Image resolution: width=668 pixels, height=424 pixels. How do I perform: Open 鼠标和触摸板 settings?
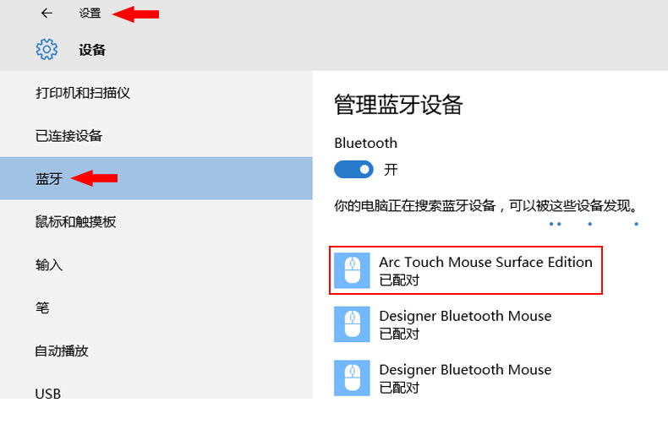(75, 222)
